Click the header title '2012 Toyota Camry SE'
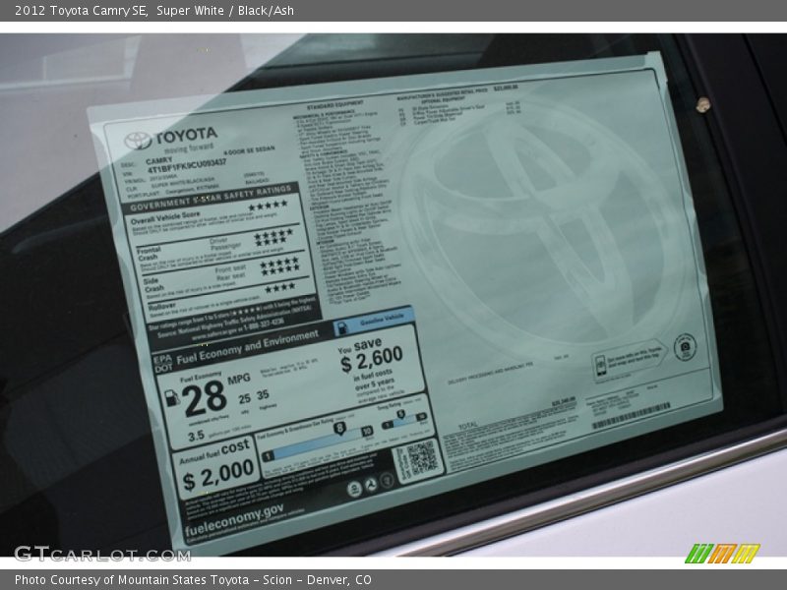Screen dimensions: 787x590 click(x=81, y=11)
